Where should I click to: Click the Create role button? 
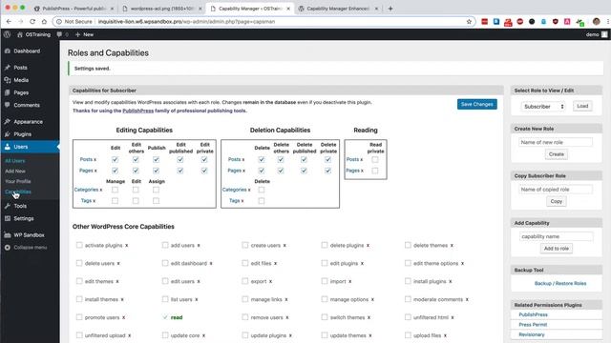click(556, 154)
